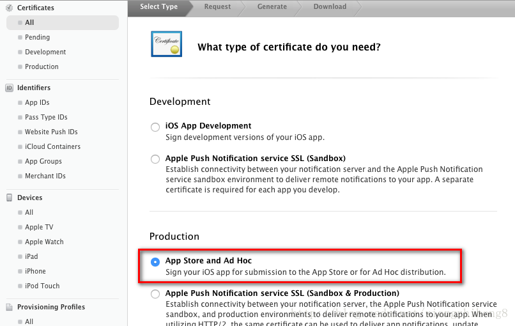Open iPad devices list
This screenshot has width=515, height=326.
(x=31, y=256)
